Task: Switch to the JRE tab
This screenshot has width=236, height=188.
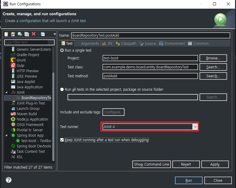Action: click(107, 44)
